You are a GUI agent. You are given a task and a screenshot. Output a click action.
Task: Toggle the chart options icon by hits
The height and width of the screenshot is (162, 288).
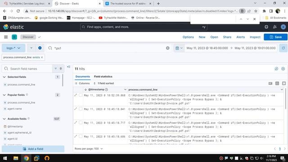pyautogui.click(x=276, y=69)
